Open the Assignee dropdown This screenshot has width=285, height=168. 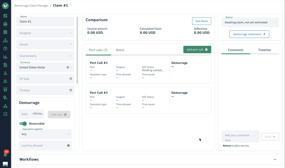tap(45, 33)
